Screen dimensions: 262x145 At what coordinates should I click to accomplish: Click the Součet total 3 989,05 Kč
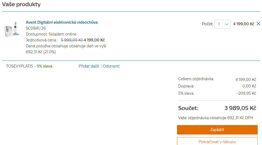pos(240,108)
